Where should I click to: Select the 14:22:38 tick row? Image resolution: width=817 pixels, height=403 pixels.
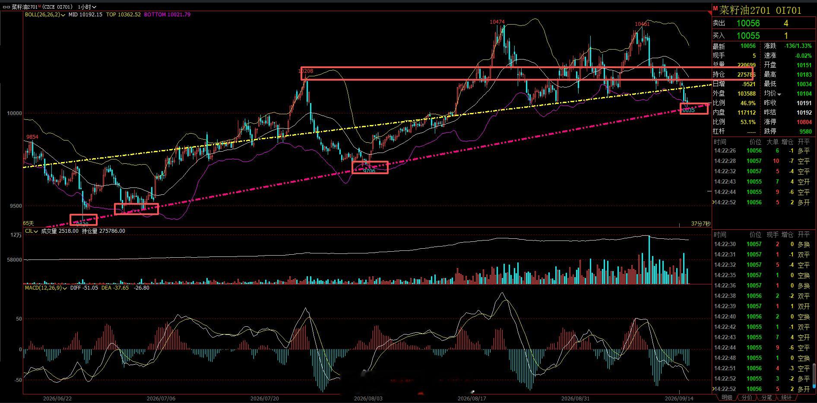(x=762, y=296)
